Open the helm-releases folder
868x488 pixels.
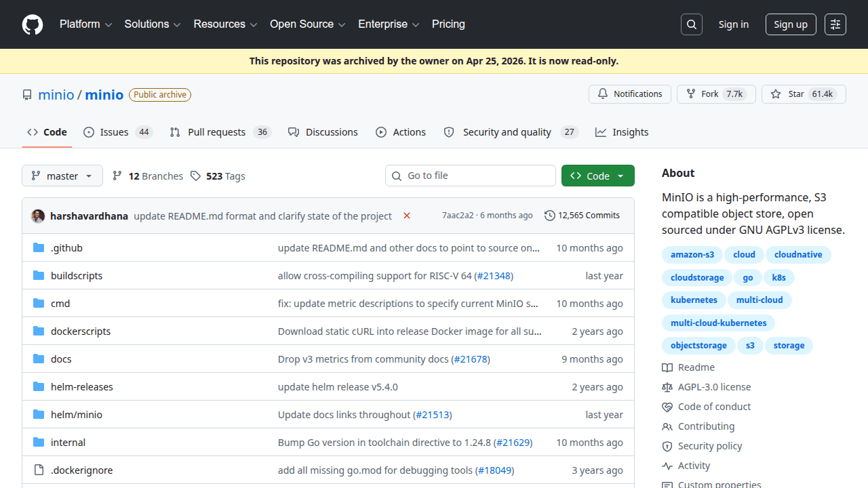pos(82,387)
